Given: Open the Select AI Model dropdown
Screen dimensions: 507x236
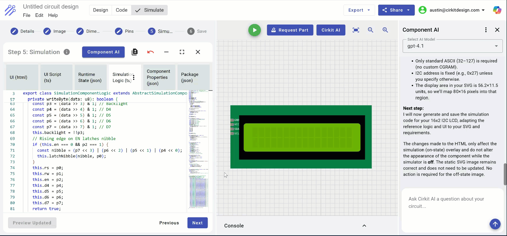Looking at the screenshot, I should pos(452,46).
